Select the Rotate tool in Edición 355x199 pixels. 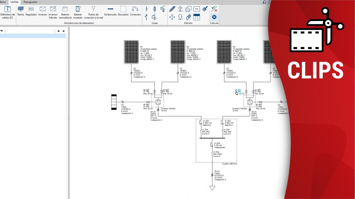tap(180, 17)
